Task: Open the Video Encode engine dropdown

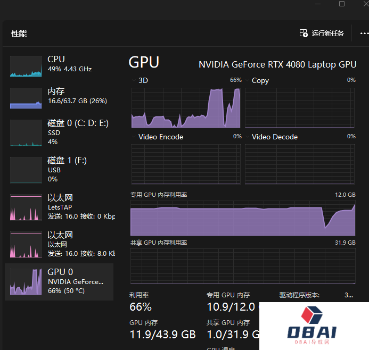Action: [134, 137]
